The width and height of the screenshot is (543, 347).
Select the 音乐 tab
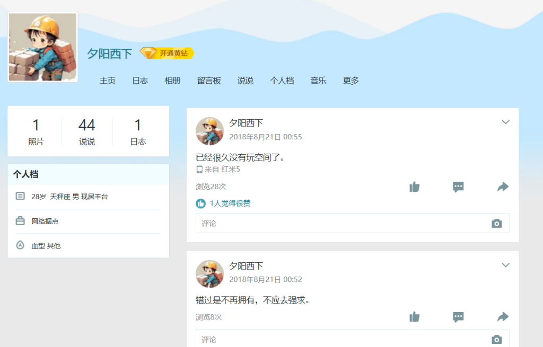tap(318, 81)
